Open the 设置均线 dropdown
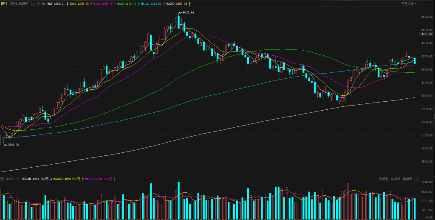The width and height of the screenshot is (435, 220). pyautogui.click(x=408, y=3)
